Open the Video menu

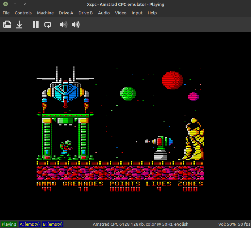pyautogui.click(x=121, y=13)
